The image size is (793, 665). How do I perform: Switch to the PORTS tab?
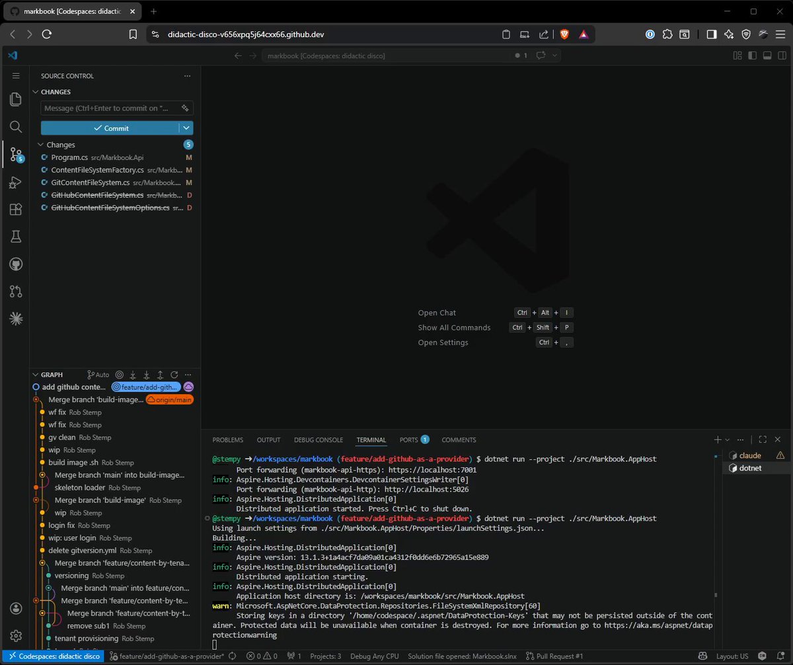click(x=414, y=440)
